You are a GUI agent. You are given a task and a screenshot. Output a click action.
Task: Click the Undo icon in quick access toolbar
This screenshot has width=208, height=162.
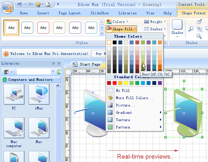click(20, 4)
